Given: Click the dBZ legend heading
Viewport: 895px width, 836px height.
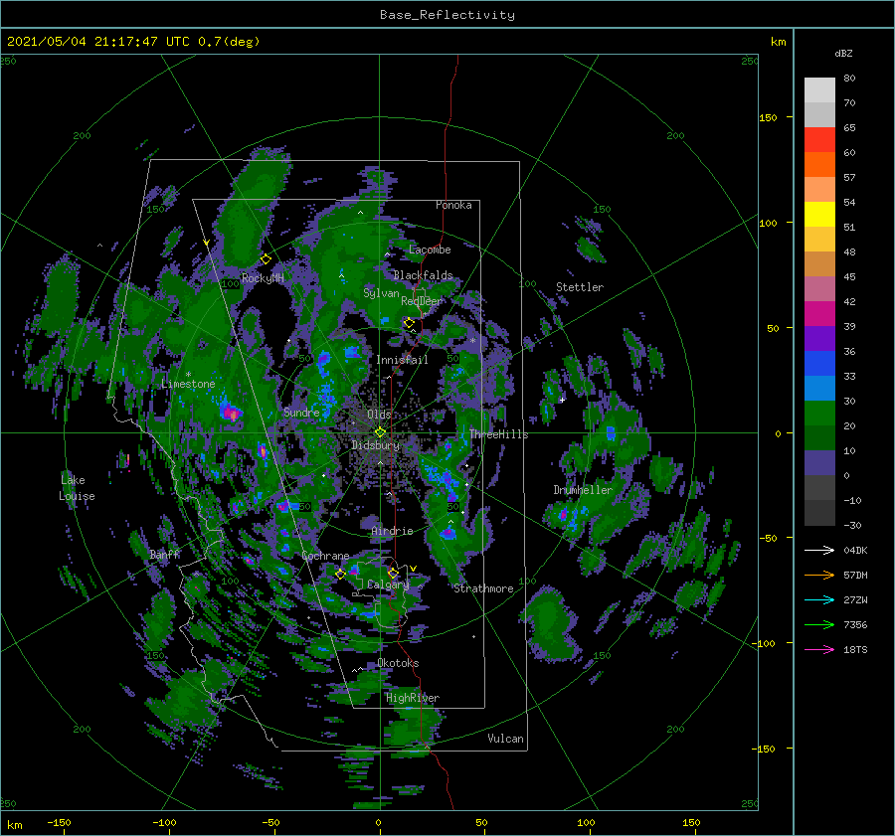Looking at the screenshot, I should click(843, 54).
